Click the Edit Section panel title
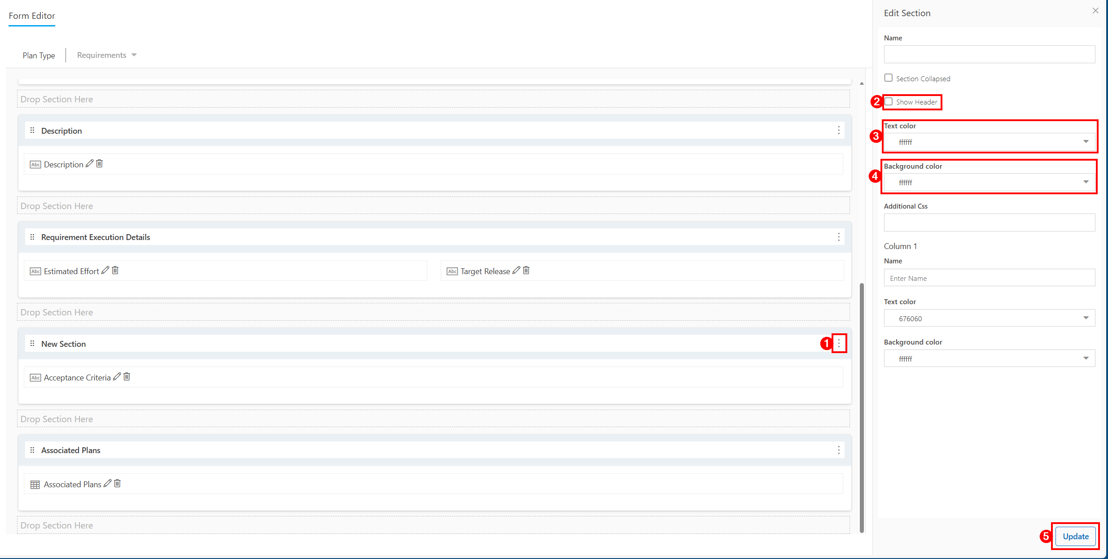Viewport: 1108px width, 559px height. click(x=907, y=13)
